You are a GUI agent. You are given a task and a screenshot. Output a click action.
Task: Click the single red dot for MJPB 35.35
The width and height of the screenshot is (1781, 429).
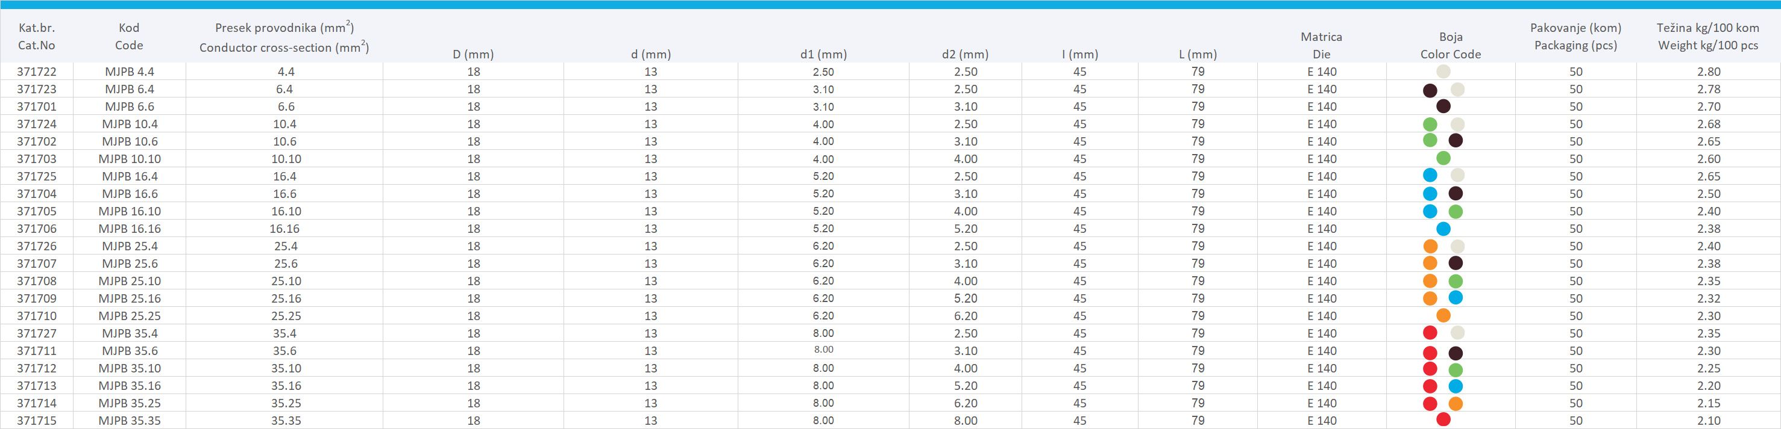point(1443,419)
